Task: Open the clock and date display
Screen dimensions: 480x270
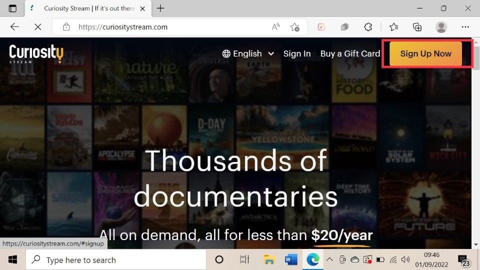Action: coord(431,259)
